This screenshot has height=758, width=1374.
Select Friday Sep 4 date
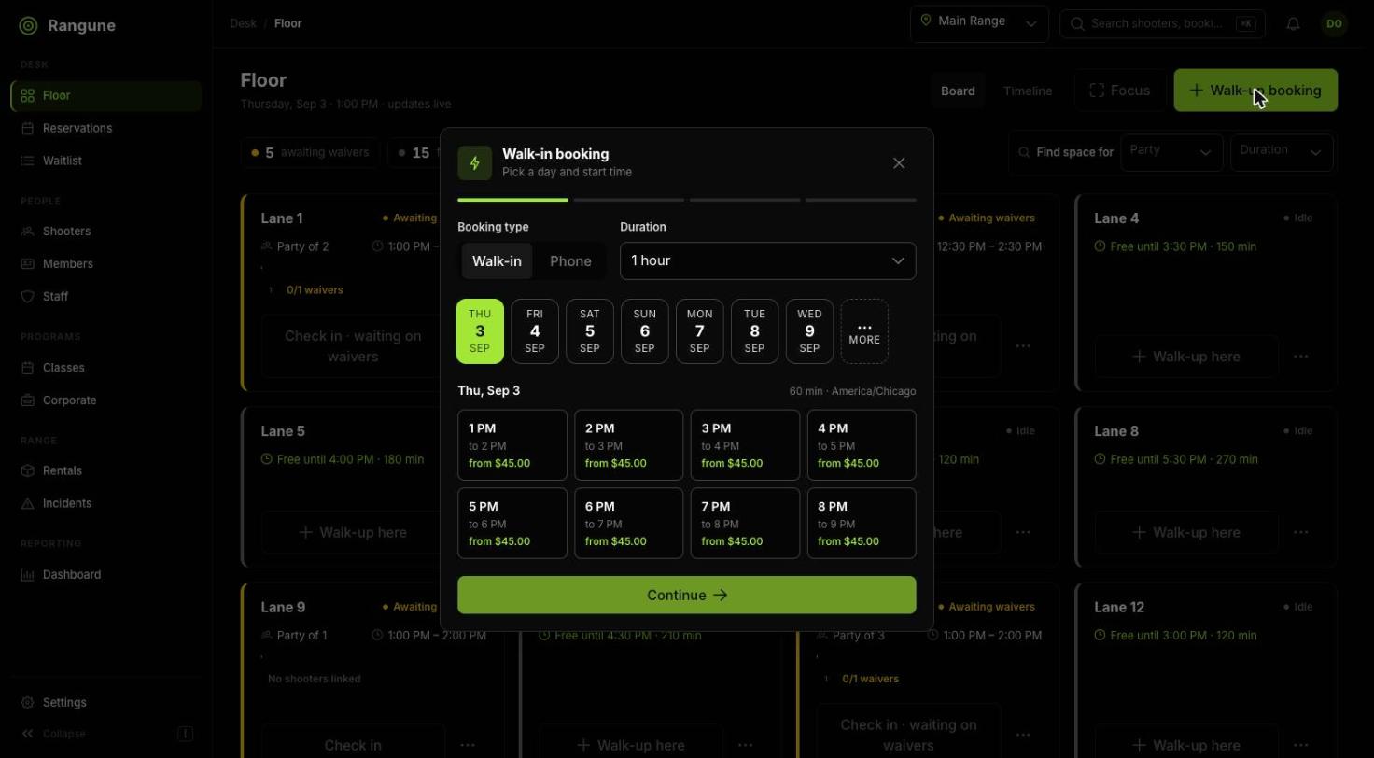point(535,331)
